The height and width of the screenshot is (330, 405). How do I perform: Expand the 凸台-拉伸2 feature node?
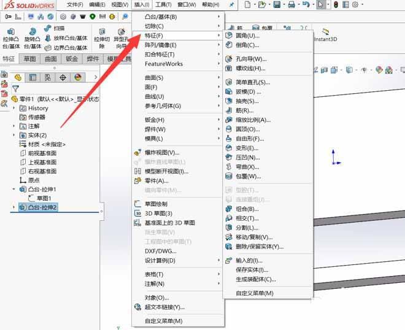14,207
